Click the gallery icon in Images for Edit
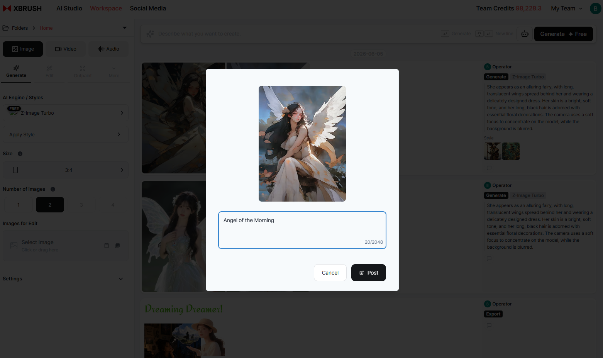This screenshot has height=358, width=603. coord(117,246)
